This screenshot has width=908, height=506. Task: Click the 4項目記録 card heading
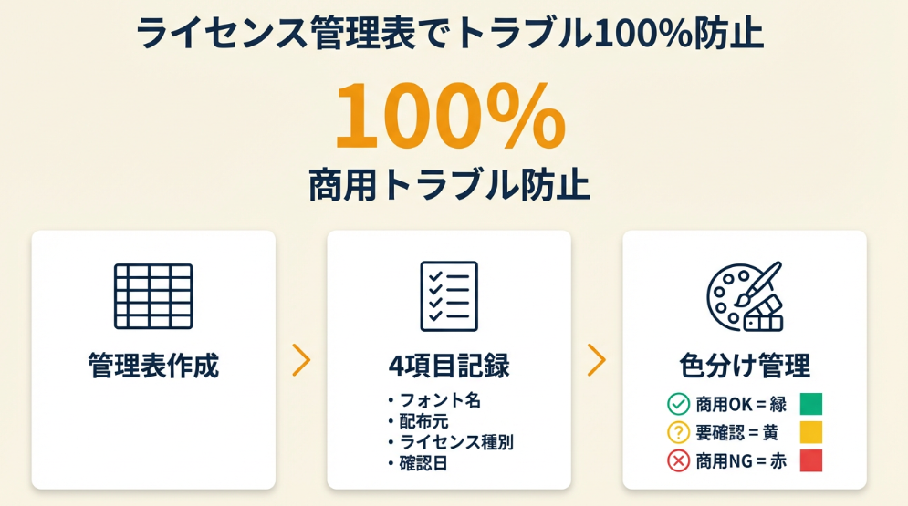pyautogui.click(x=448, y=366)
